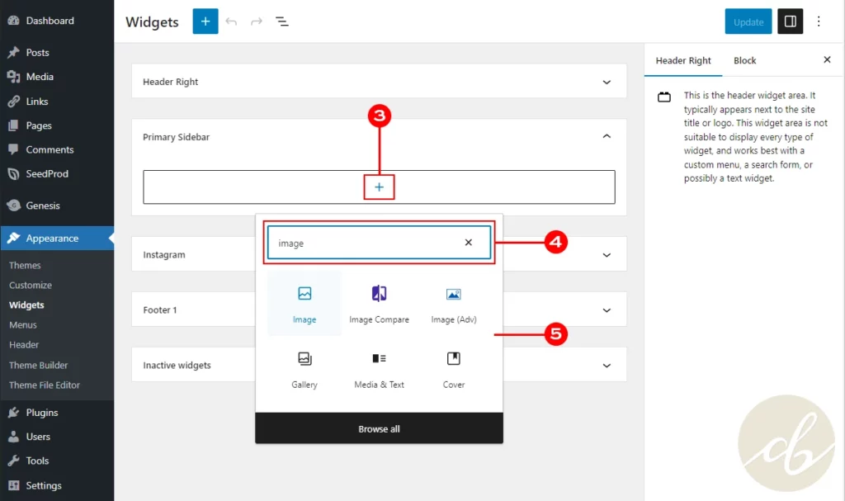Click the block search input field

point(363,243)
